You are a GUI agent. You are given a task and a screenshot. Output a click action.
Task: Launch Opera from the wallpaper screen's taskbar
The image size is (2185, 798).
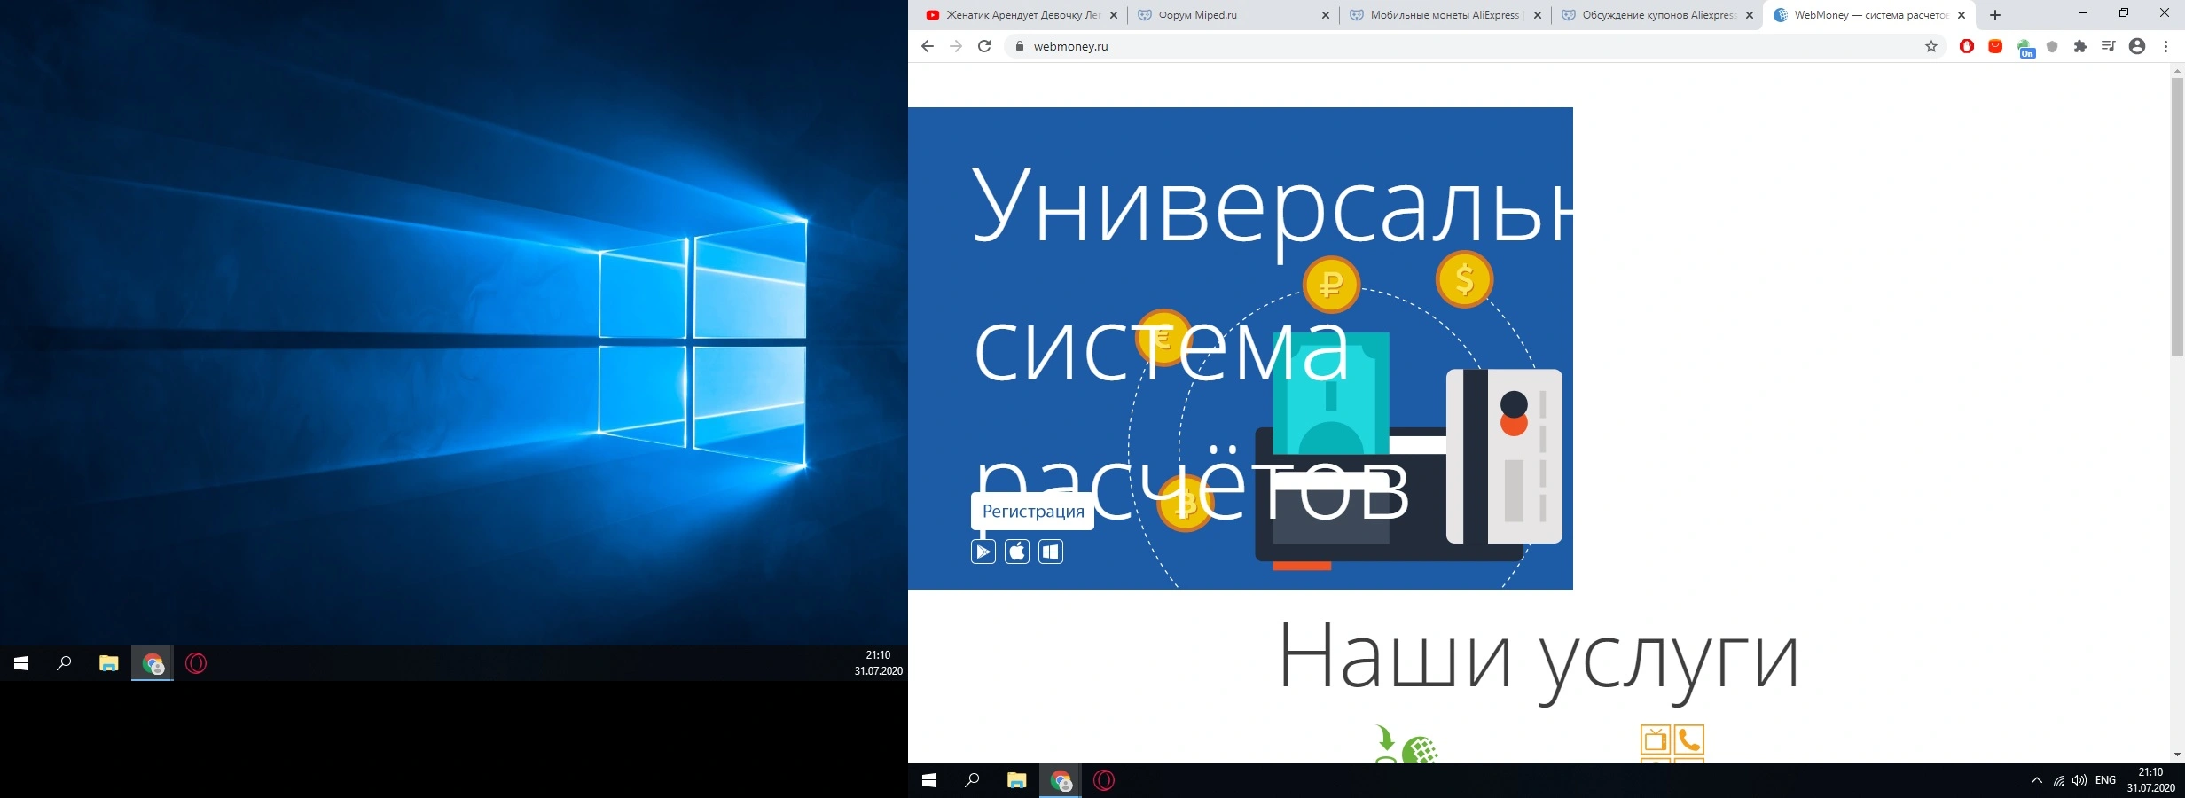[x=196, y=663]
